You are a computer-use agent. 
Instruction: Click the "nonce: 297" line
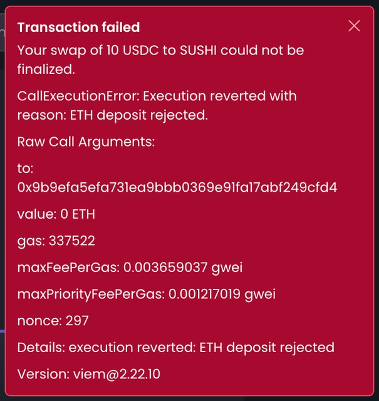53,321
